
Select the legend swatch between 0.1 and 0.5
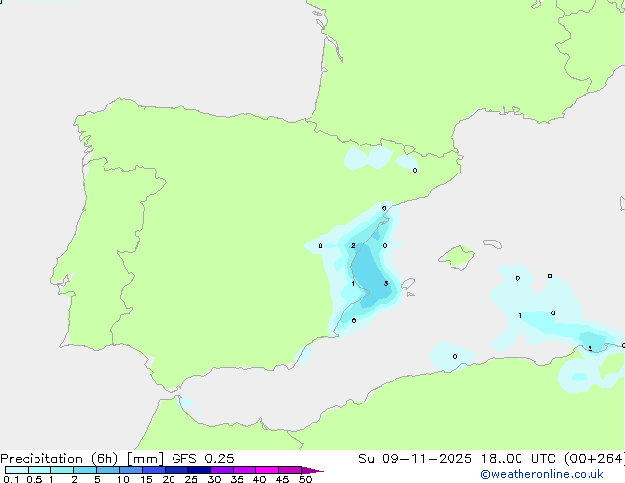tap(17, 470)
